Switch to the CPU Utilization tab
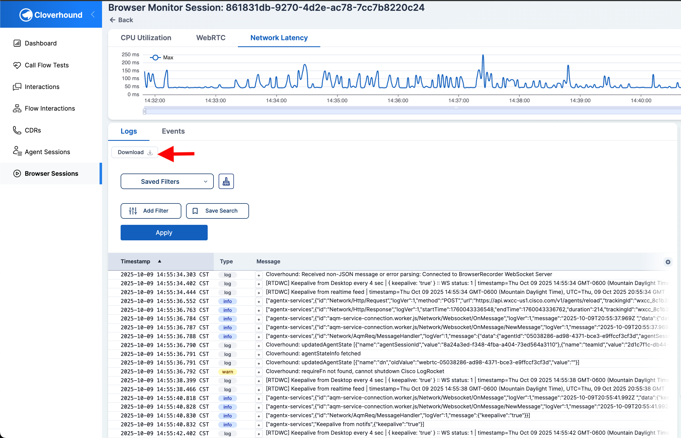681x438 pixels. 146,38
